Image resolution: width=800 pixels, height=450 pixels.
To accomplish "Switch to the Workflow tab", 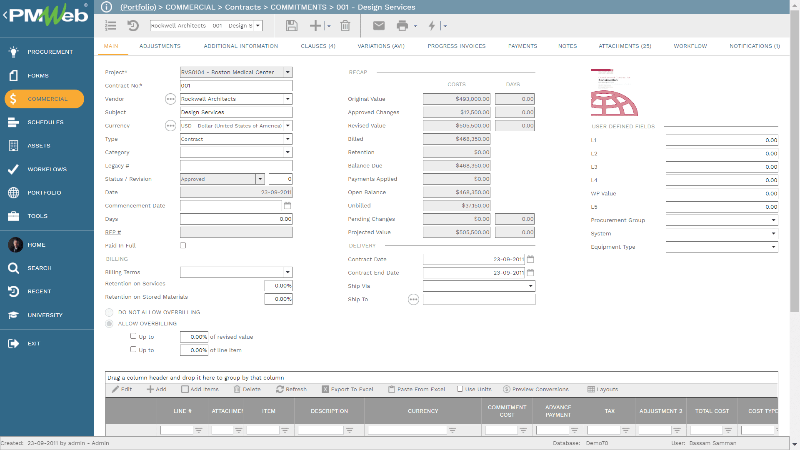I will click(x=690, y=46).
